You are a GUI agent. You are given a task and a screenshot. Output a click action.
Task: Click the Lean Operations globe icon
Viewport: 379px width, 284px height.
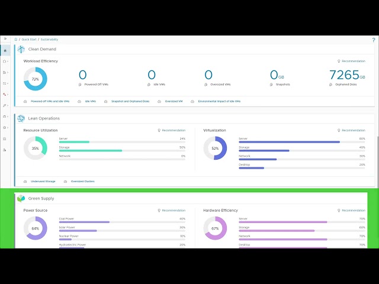(x=21, y=118)
